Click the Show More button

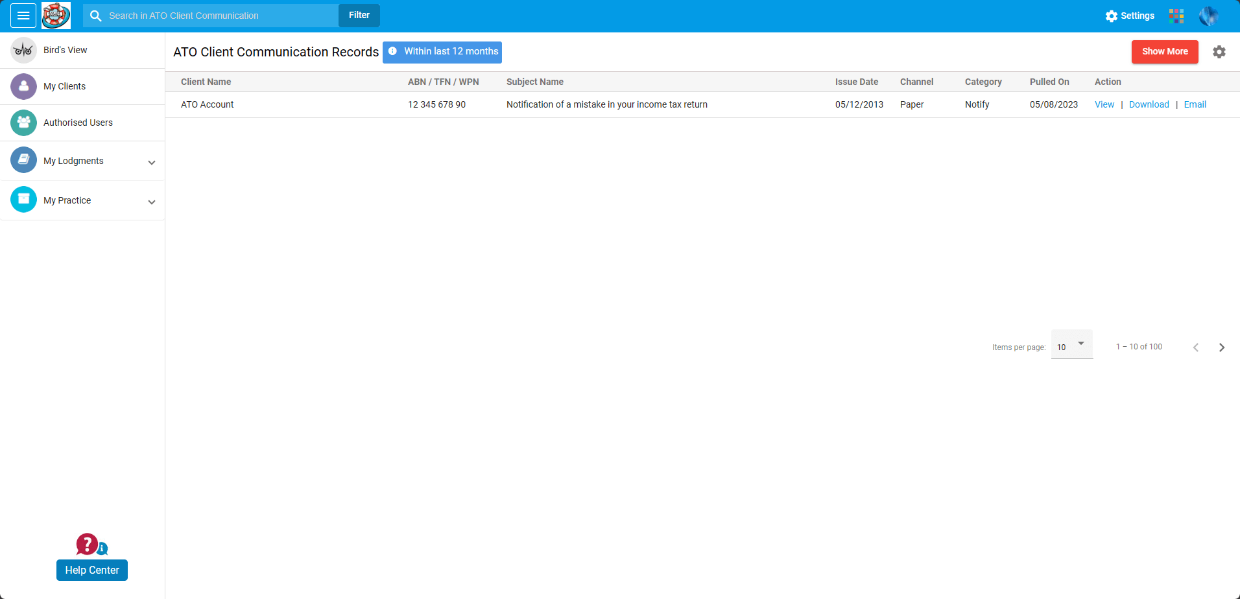coord(1165,52)
